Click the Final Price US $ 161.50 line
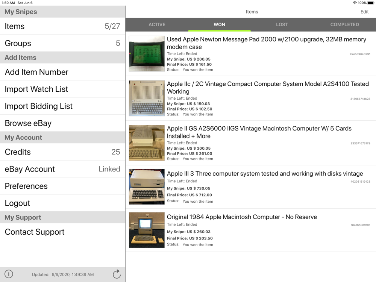The image size is (376, 282). point(189,64)
